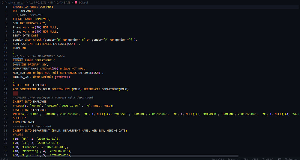Click comment '----insert 5 department'
The image size is (300, 160).
[32, 126]
